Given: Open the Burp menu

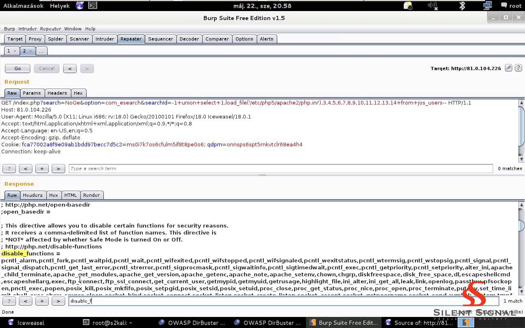Looking at the screenshot, I should click(9, 29).
